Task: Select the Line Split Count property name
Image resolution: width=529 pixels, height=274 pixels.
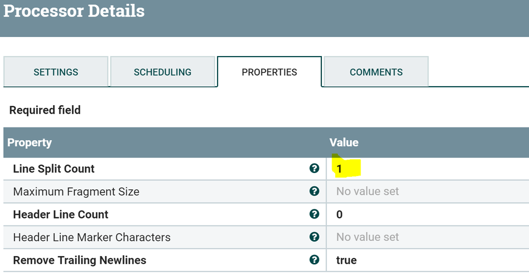Action: click(53, 169)
